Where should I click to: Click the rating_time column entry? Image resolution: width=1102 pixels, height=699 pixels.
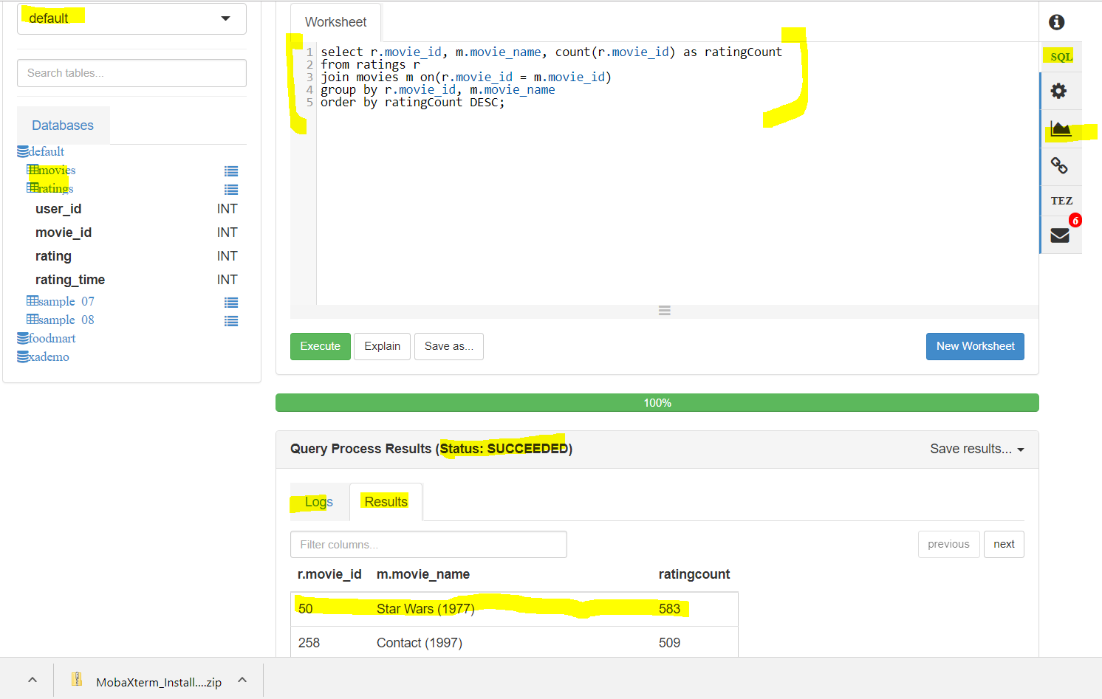[70, 280]
